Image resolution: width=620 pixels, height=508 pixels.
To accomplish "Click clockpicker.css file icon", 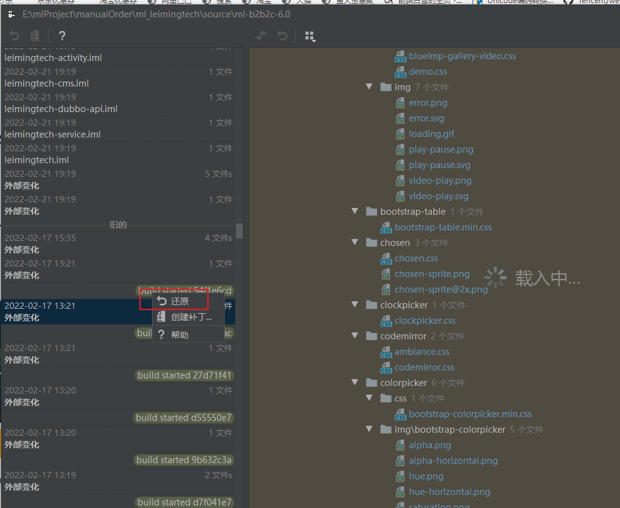I will (387, 321).
